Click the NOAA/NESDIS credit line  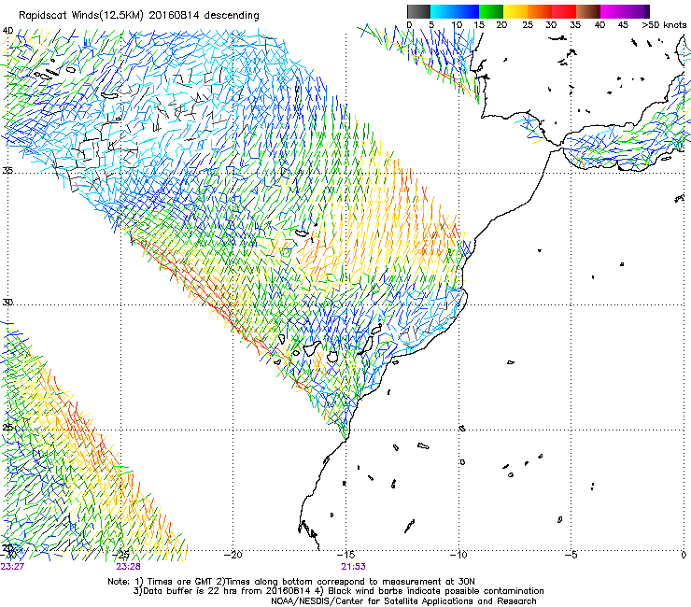[x=403, y=601]
